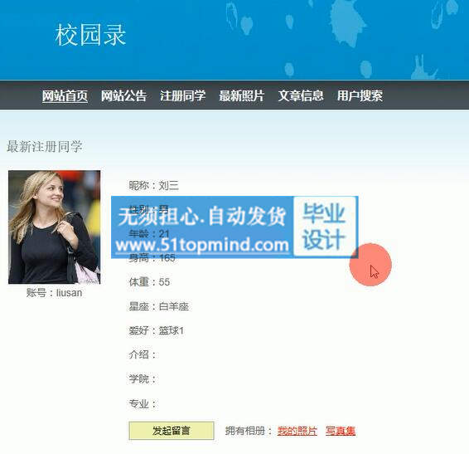The height and width of the screenshot is (454, 469).
Task: Click the 毕业设计 box on the banner
Action: [325, 227]
